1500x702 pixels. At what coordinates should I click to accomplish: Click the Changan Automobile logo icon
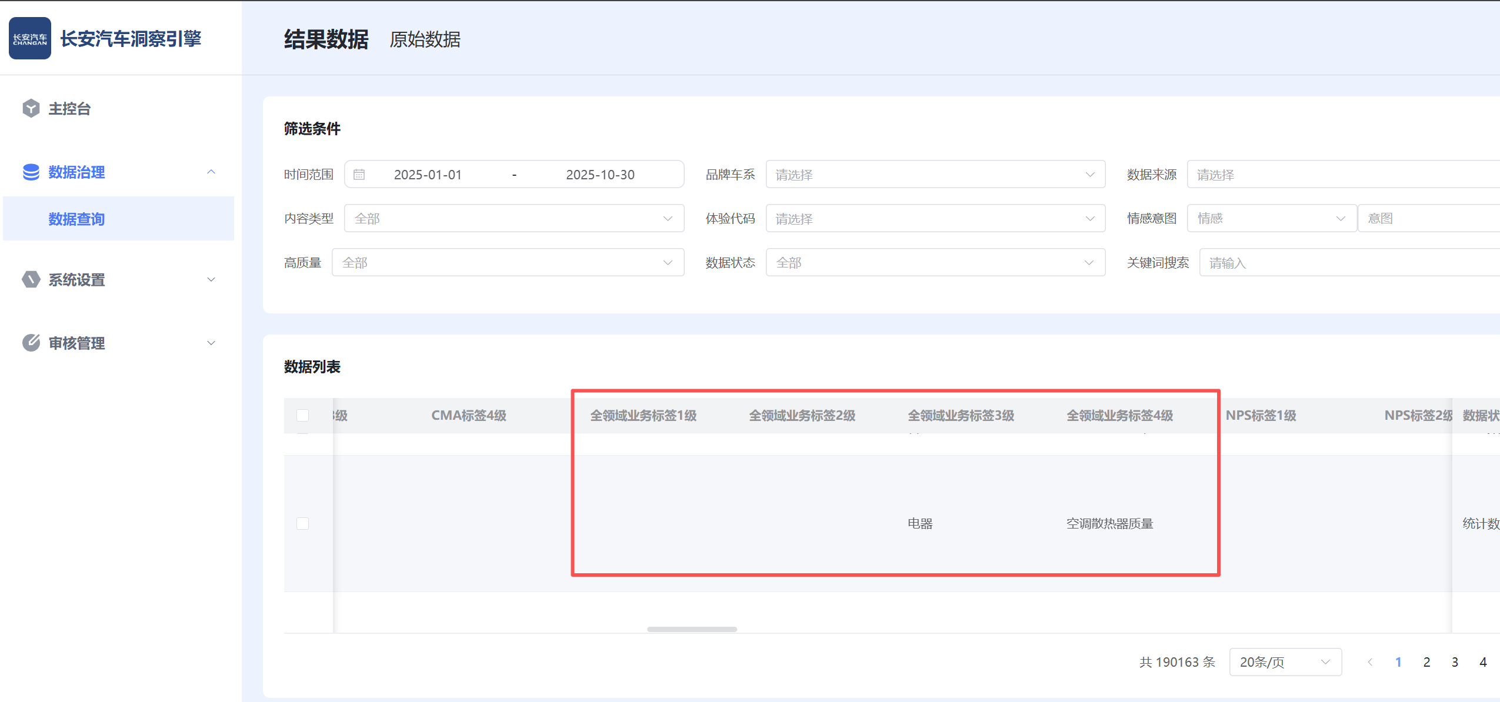(30, 39)
